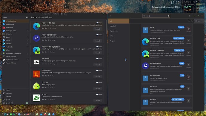
Task: Open the Sort by Relevance dropdown
Action: pyautogui.click(x=199, y=21)
